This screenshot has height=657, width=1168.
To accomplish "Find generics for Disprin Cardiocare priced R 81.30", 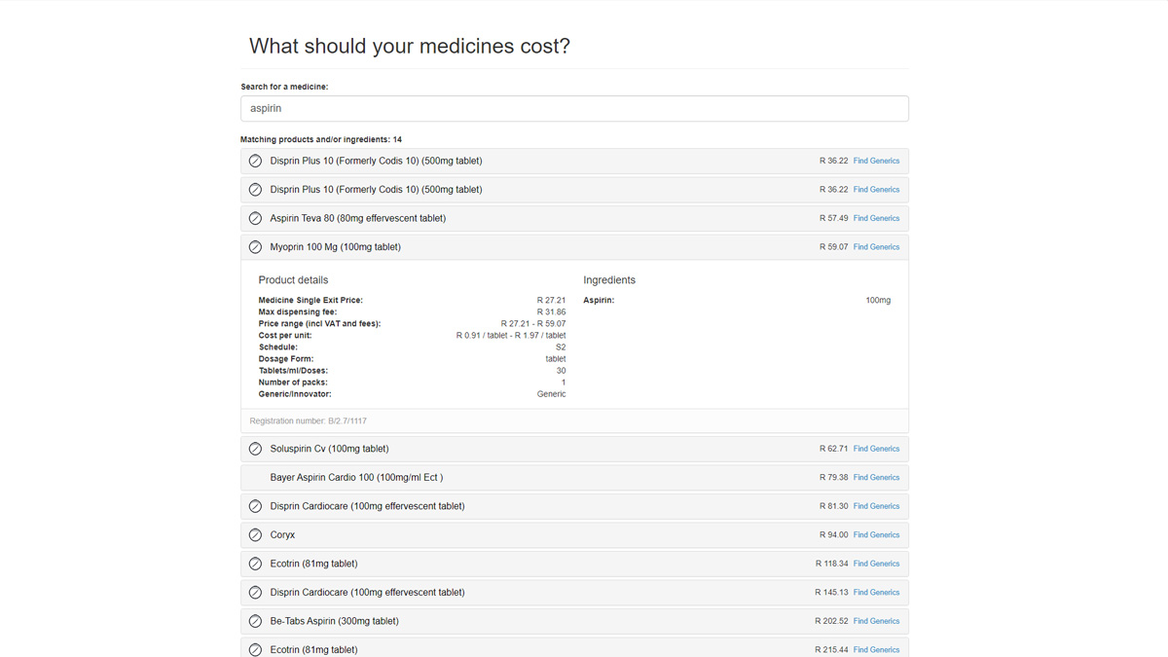I will point(876,506).
